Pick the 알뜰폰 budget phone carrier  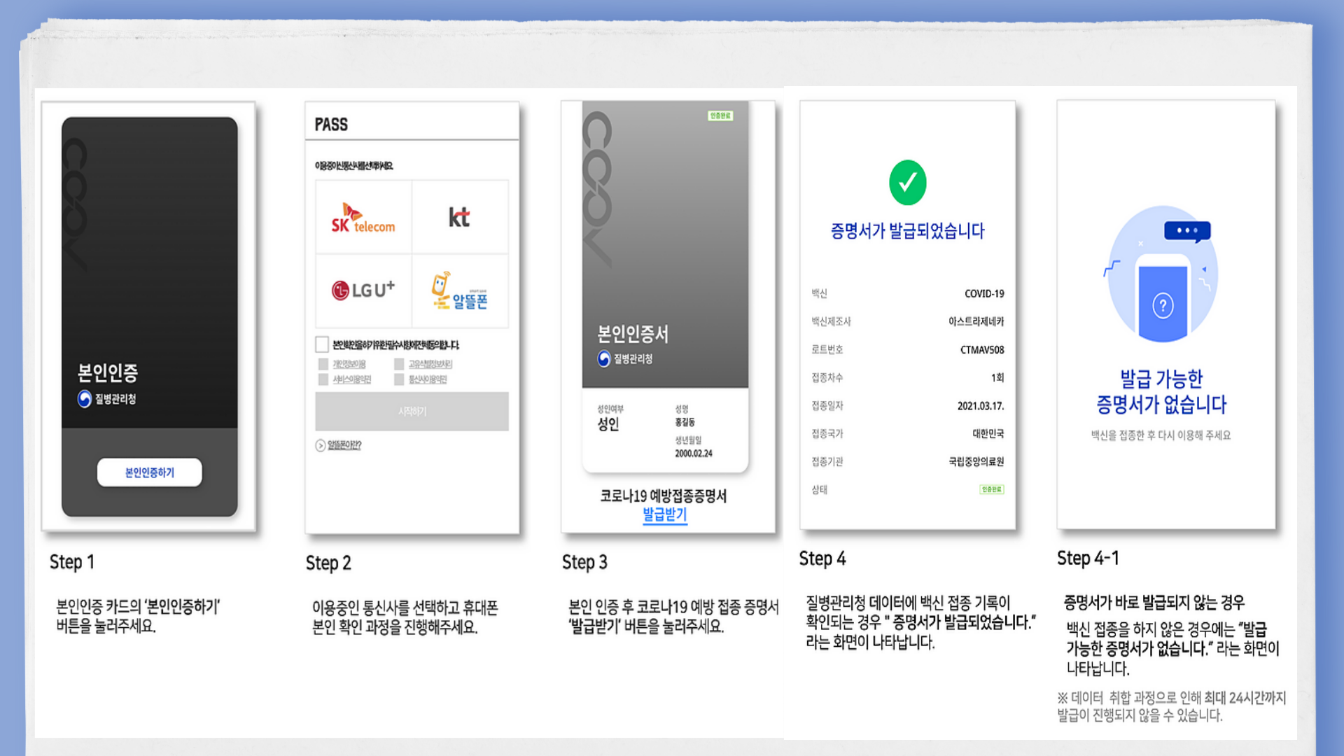pyautogui.click(x=459, y=291)
